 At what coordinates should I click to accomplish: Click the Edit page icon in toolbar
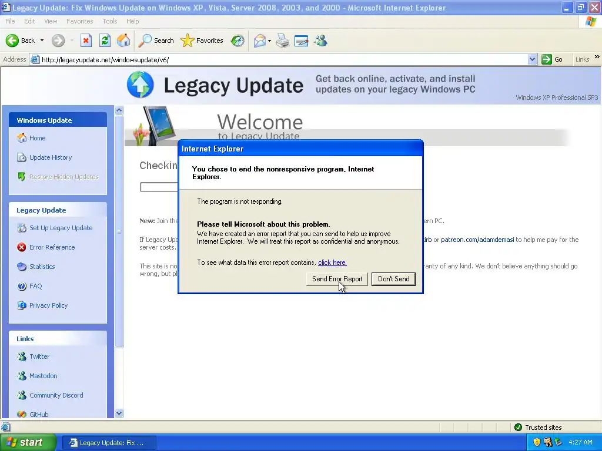pyautogui.click(x=302, y=41)
